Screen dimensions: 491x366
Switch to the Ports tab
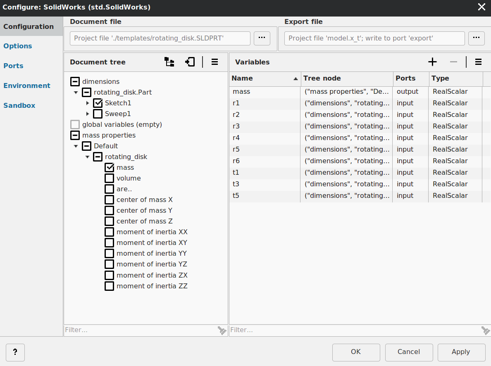click(14, 66)
